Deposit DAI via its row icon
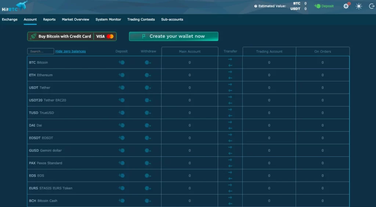The height and width of the screenshot is (207, 376). [x=122, y=125]
